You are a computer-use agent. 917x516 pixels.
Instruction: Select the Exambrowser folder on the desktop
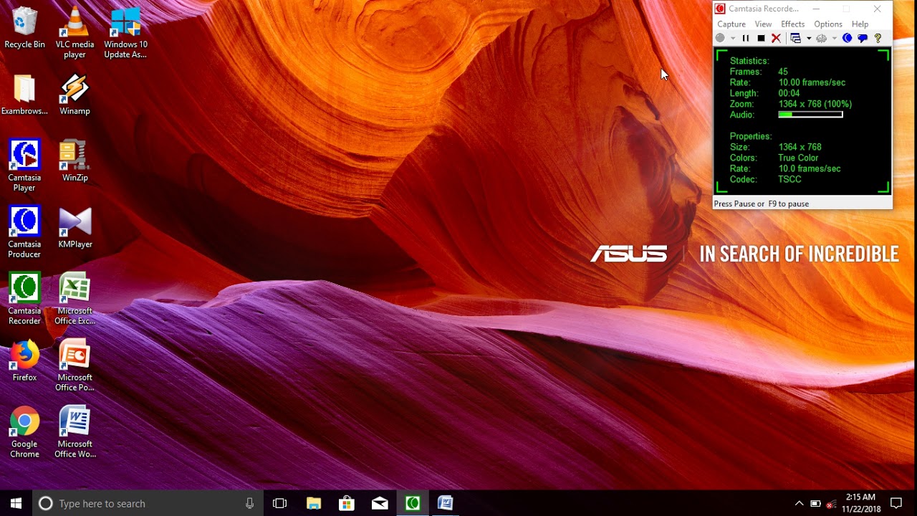coord(24,95)
